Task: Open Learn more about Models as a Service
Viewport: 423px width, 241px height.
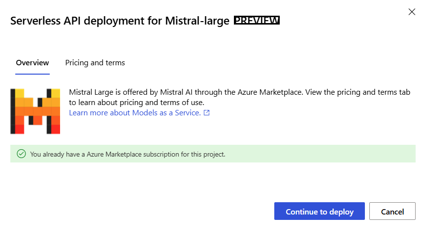Action: click(x=134, y=113)
